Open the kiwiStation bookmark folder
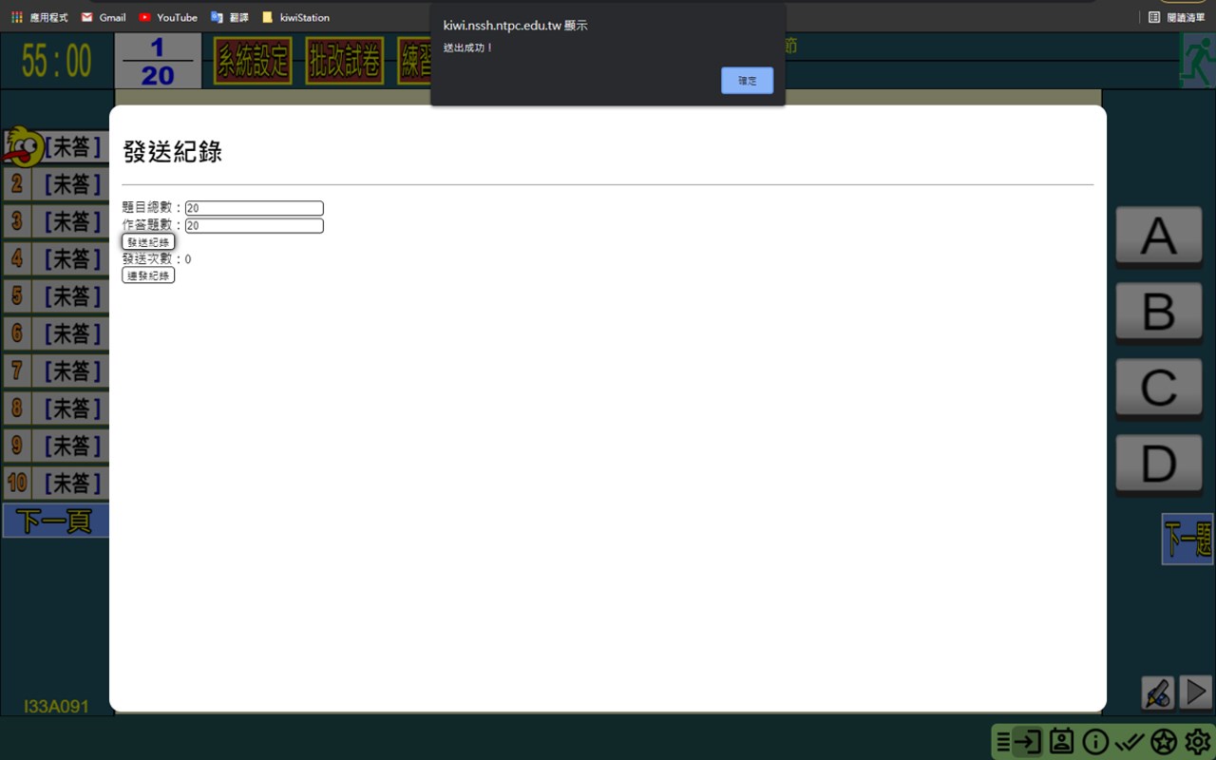 click(295, 17)
